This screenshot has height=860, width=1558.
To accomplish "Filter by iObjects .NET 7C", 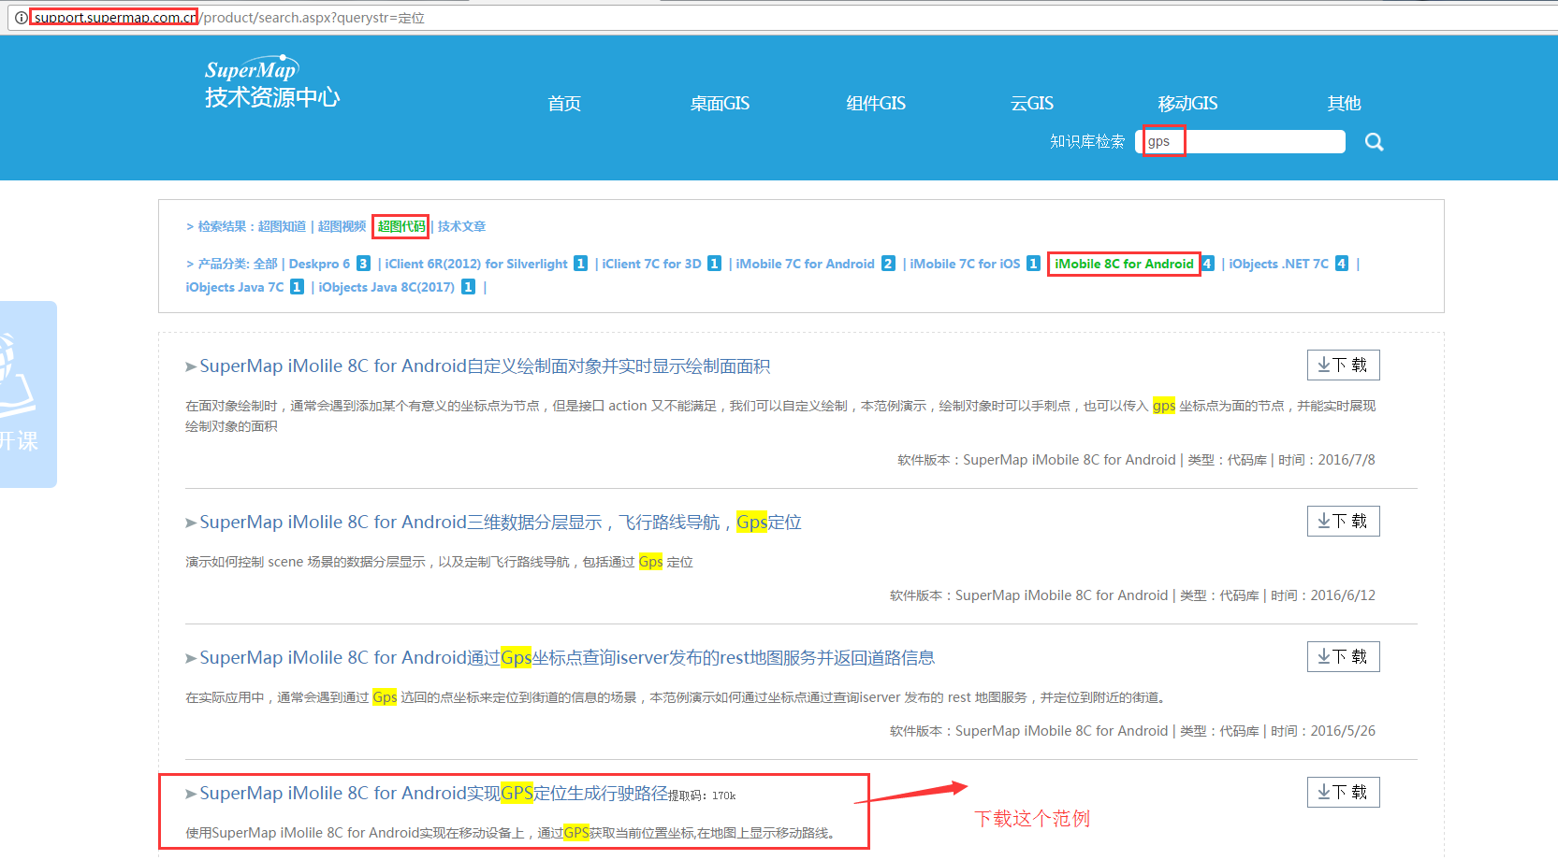I will 1278,264.
